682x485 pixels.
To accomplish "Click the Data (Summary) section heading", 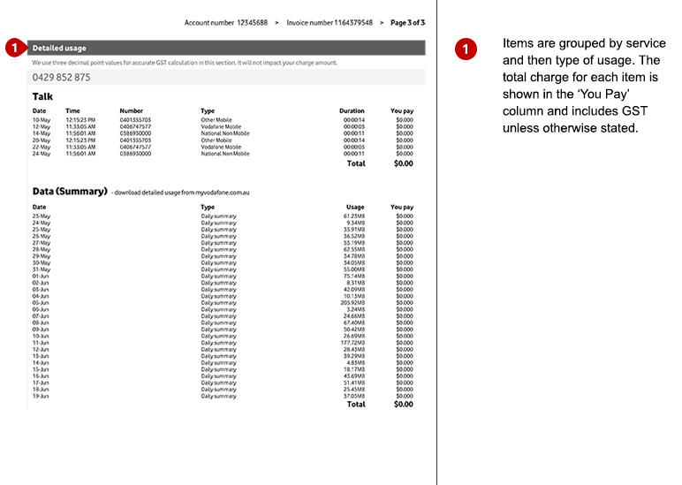I will point(70,191).
